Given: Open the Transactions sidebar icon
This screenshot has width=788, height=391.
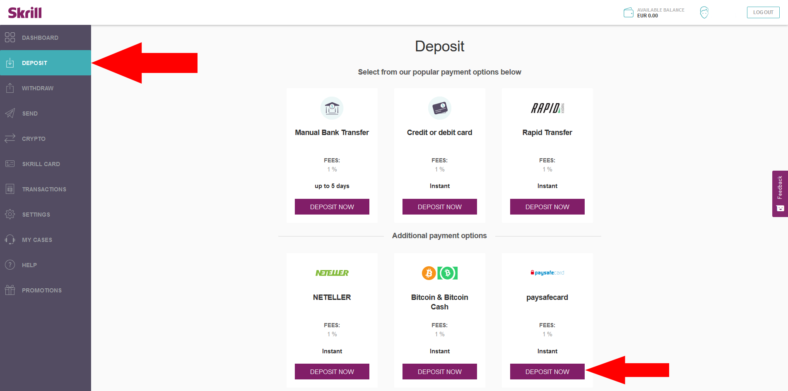Looking at the screenshot, I should [x=10, y=189].
